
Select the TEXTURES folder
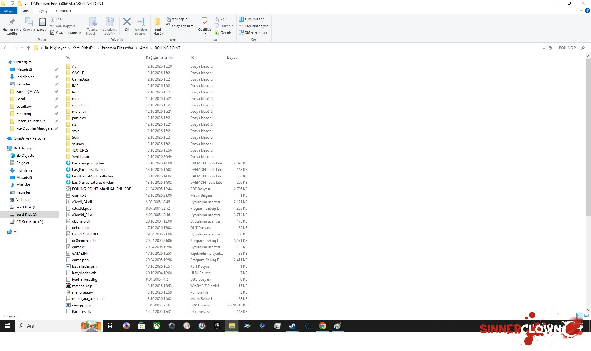coord(80,150)
